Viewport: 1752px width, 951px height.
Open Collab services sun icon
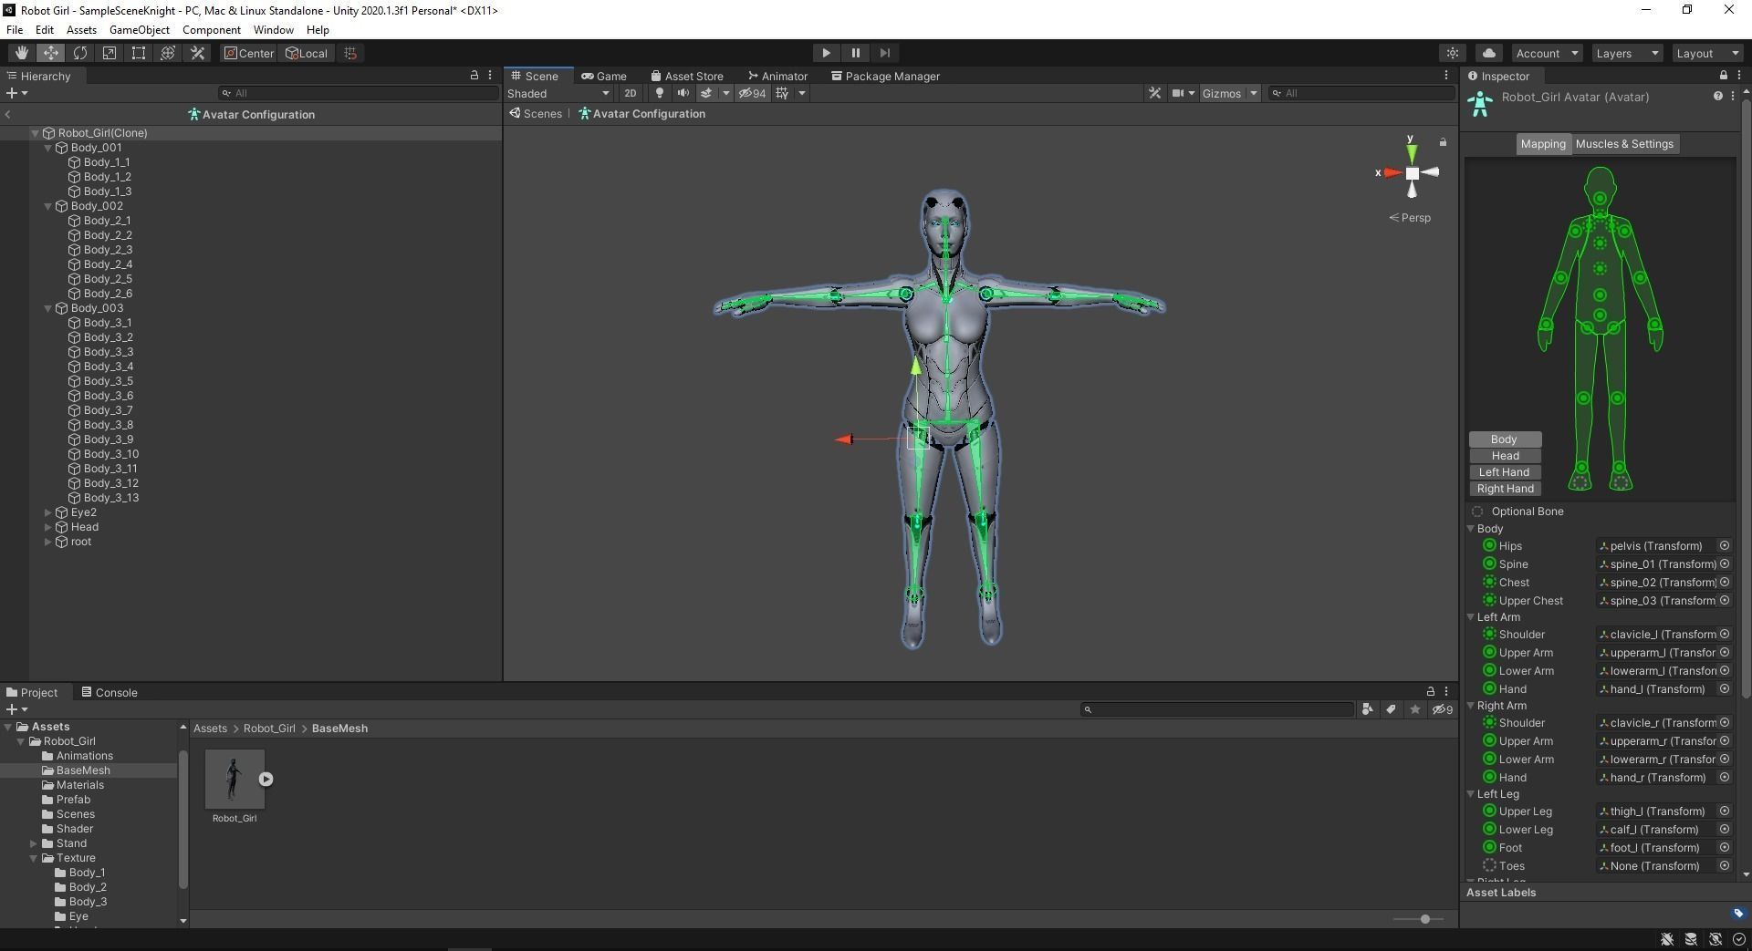click(1453, 53)
